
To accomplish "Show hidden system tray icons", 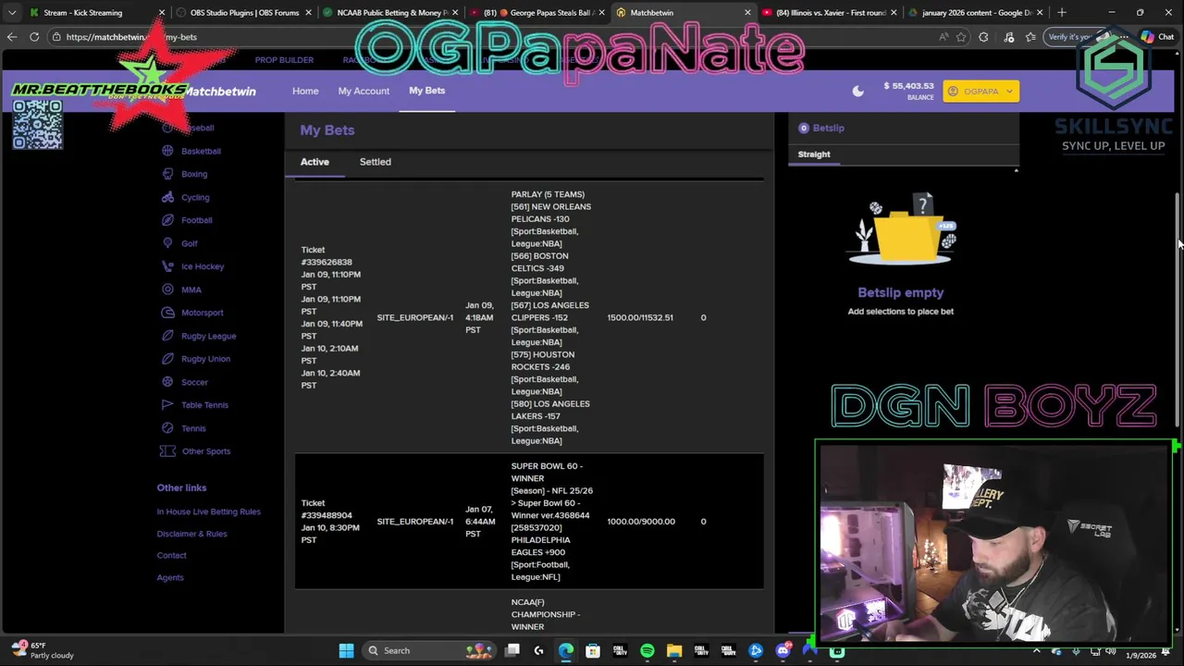I will (1036, 650).
